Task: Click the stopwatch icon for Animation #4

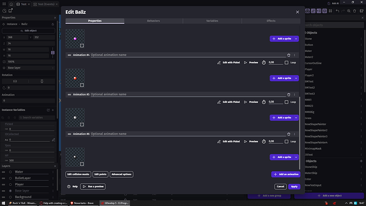Action: tap(264, 63)
